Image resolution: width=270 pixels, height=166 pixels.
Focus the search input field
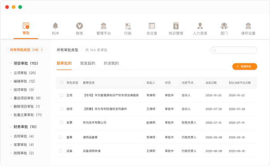234,50
